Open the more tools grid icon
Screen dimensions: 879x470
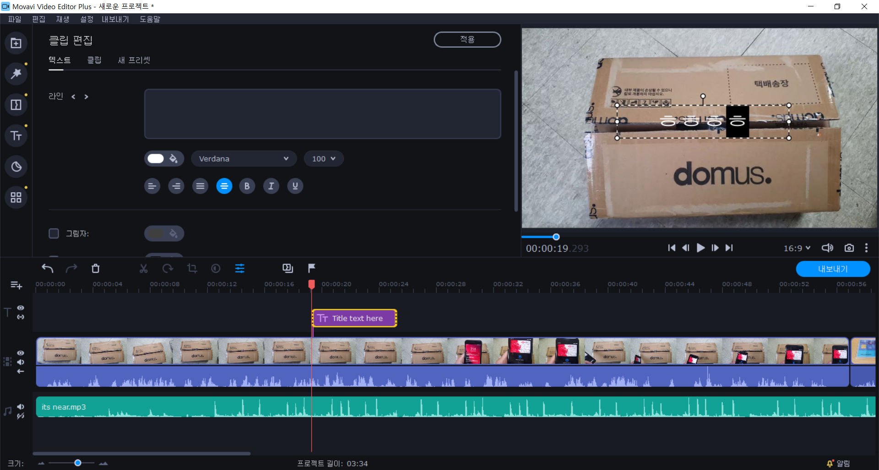16,197
